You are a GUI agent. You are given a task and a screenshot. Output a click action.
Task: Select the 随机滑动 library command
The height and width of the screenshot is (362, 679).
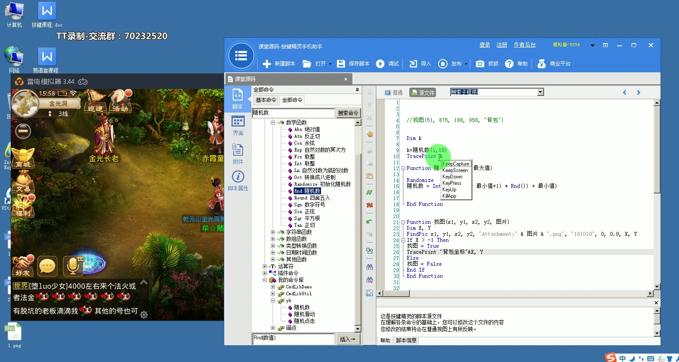[x=304, y=314]
